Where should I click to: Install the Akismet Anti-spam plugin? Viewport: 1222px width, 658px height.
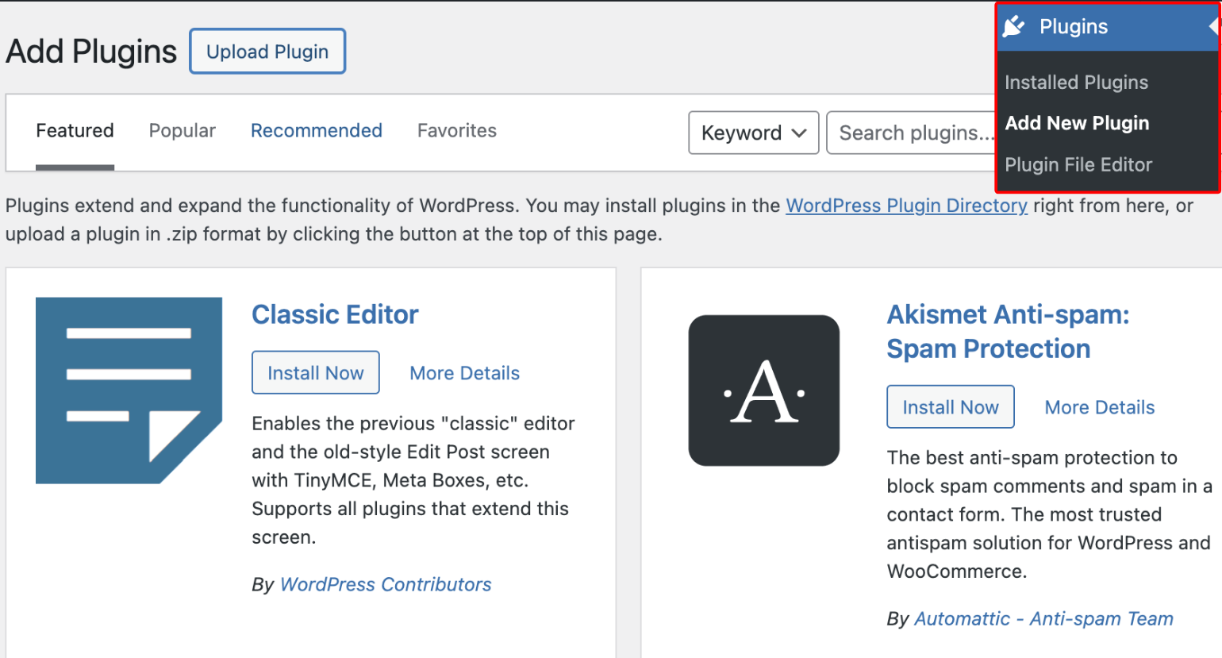click(951, 406)
